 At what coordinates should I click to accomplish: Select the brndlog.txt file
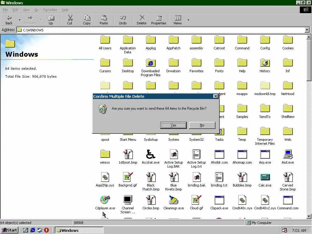[x=219, y=180]
